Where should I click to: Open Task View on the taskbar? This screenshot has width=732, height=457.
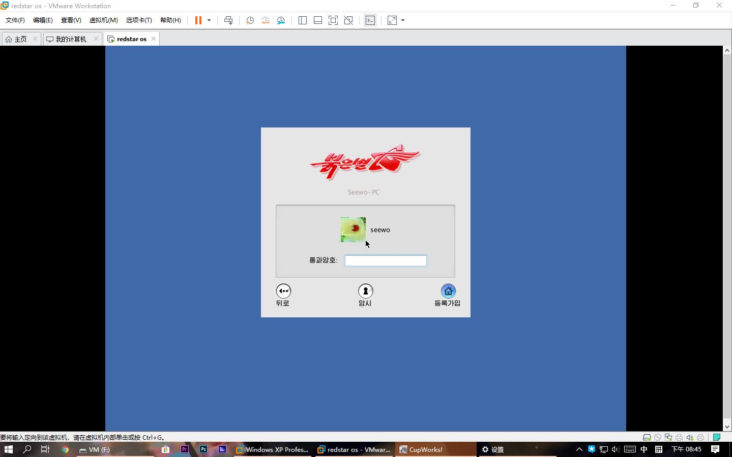coord(45,449)
